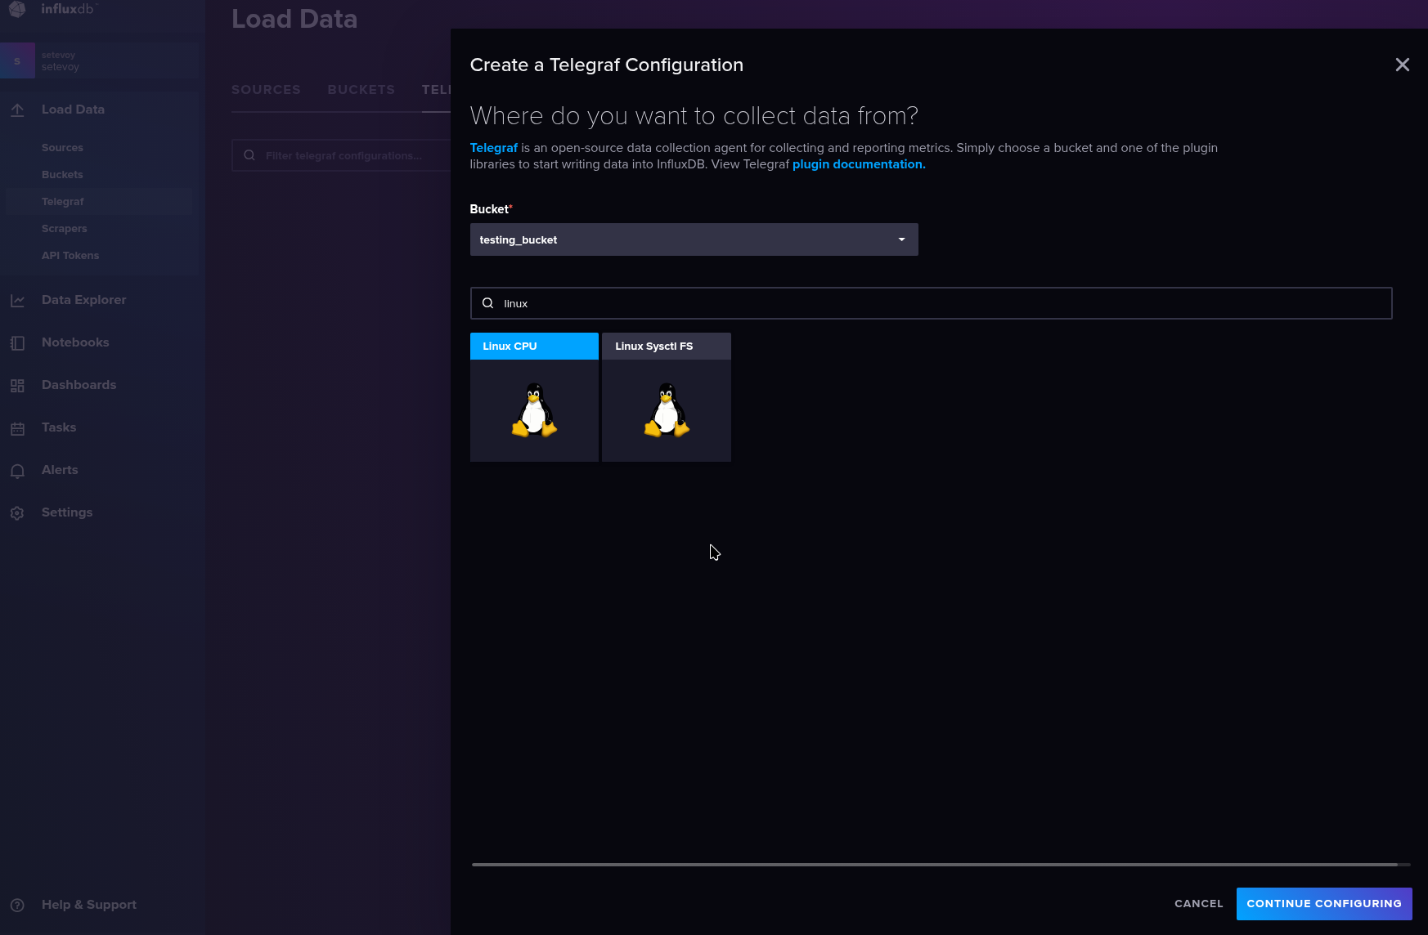The width and height of the screenshot is (1428, 935).
Task: Open API Tokens in sidebar
Action: tap(70, 256)
